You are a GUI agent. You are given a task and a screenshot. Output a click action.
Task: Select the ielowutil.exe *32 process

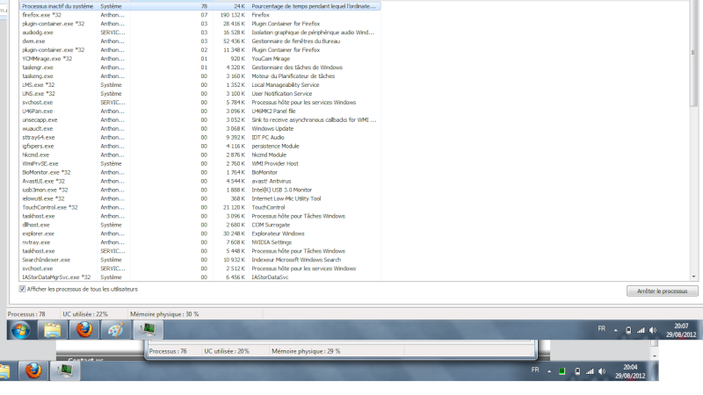pos(200,198)
